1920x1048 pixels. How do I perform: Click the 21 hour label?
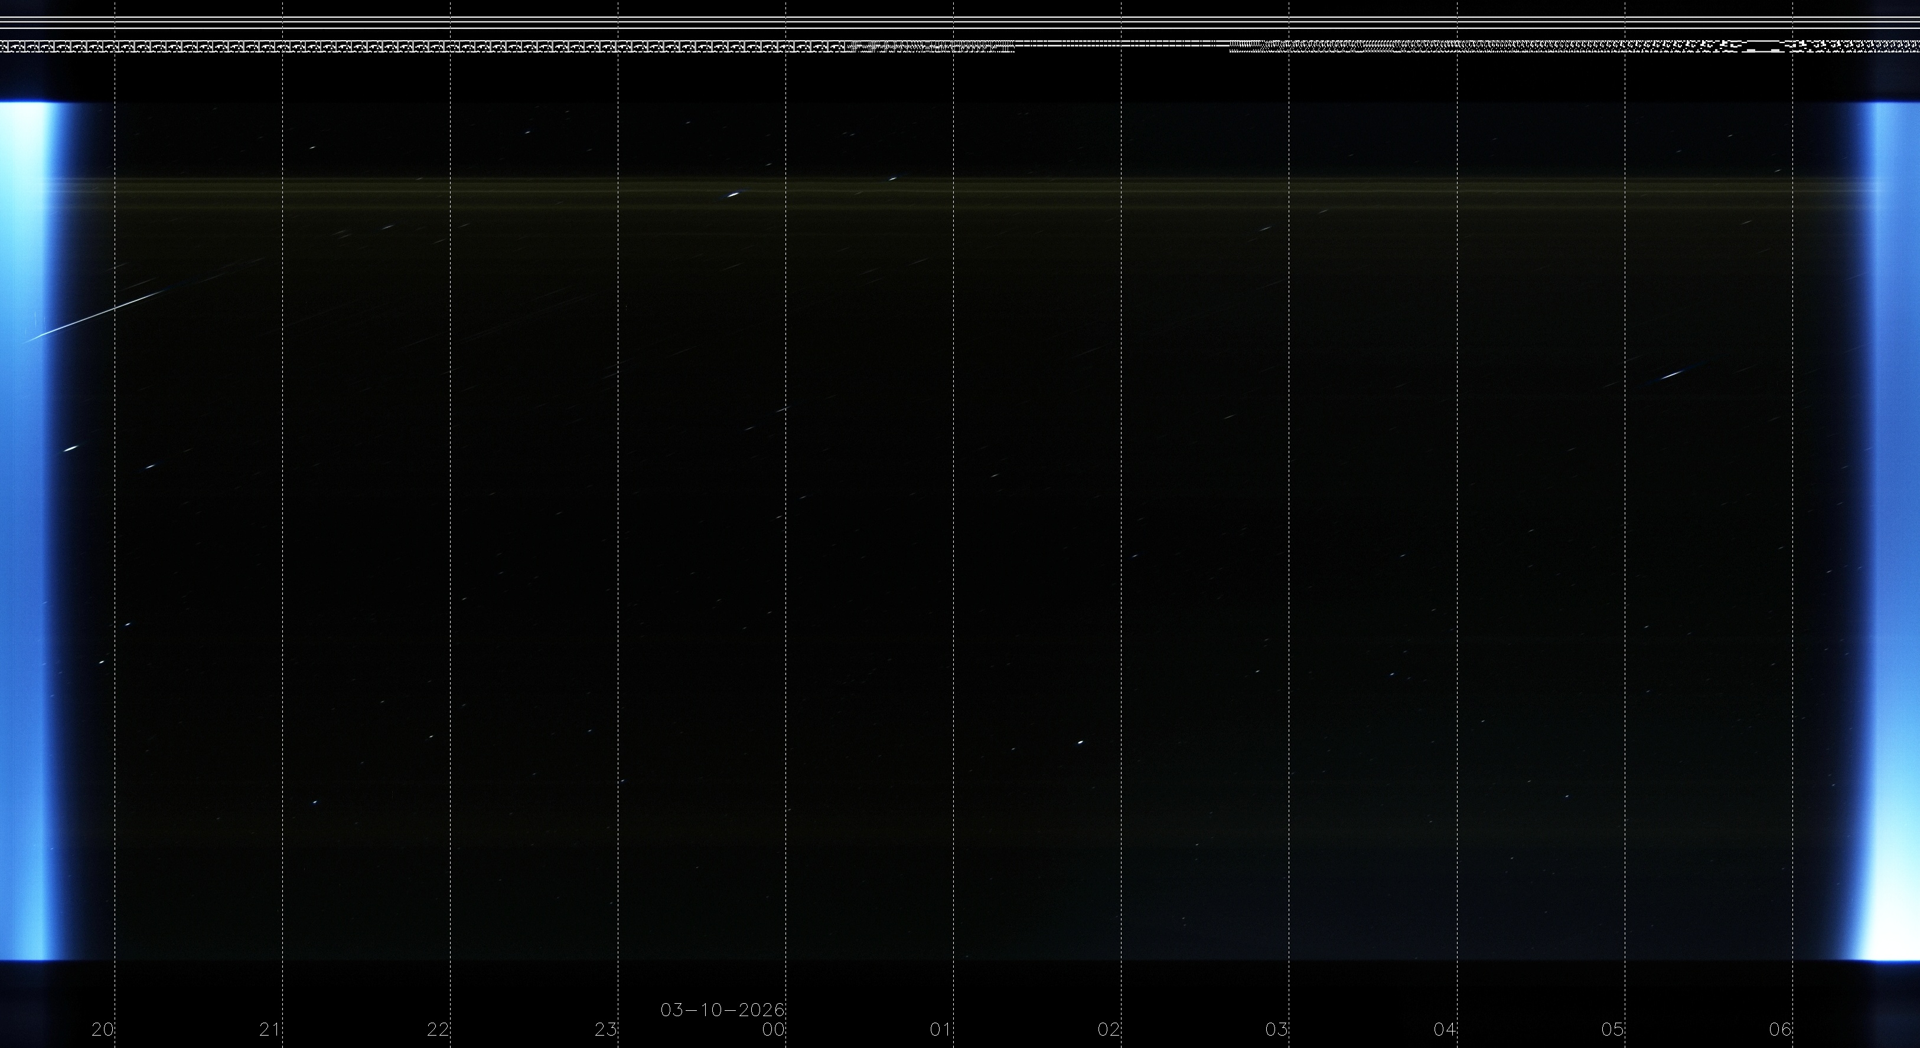click(x=270, y=1030)
